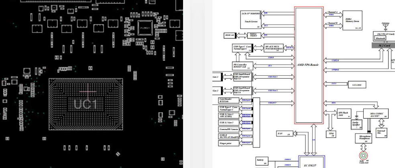Click the PS8719 repeater on USB3 Port 2

[x=242, y=91]
